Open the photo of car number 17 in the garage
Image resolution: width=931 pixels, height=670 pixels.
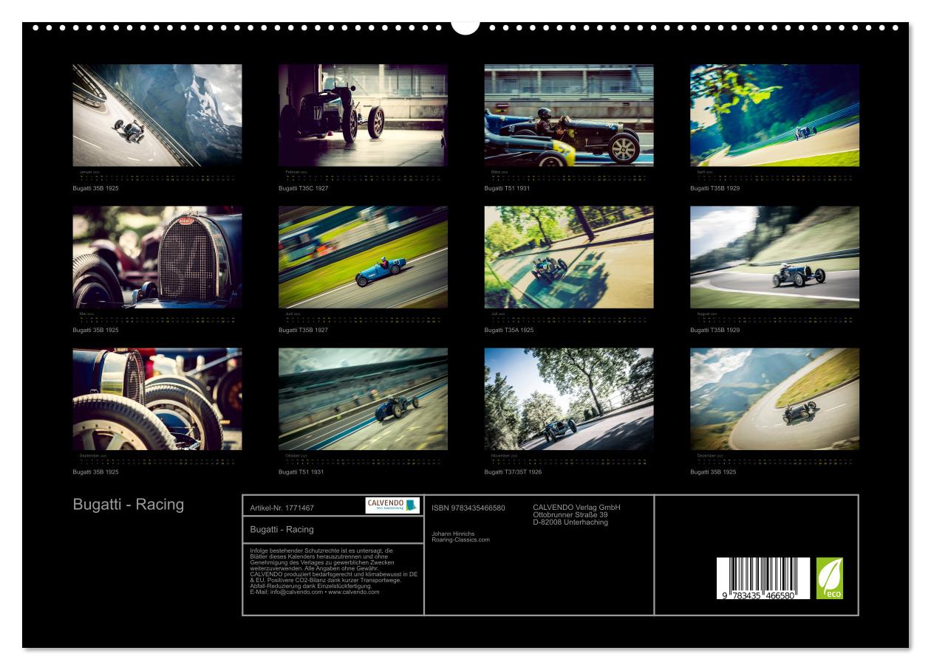tap(363, 115)
